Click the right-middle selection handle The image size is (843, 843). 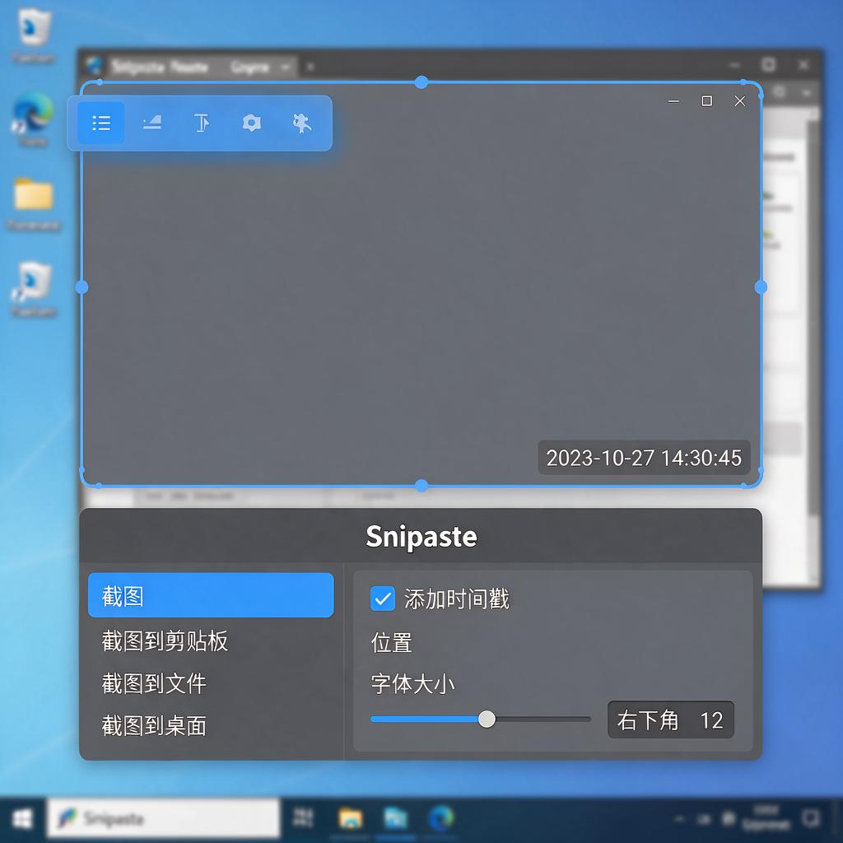tap(761, 287)
